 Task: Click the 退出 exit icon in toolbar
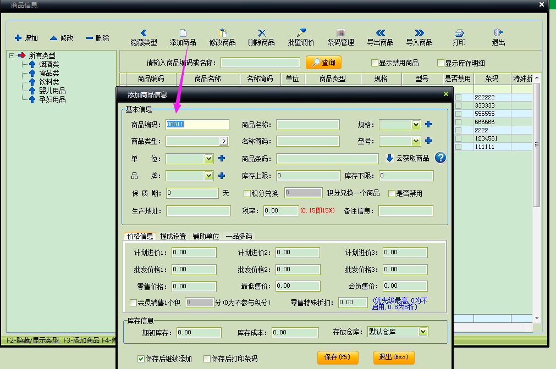[498, 33]
